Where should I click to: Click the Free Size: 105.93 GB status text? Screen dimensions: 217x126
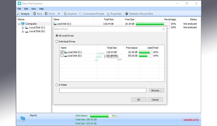click(x=86, y=123)
